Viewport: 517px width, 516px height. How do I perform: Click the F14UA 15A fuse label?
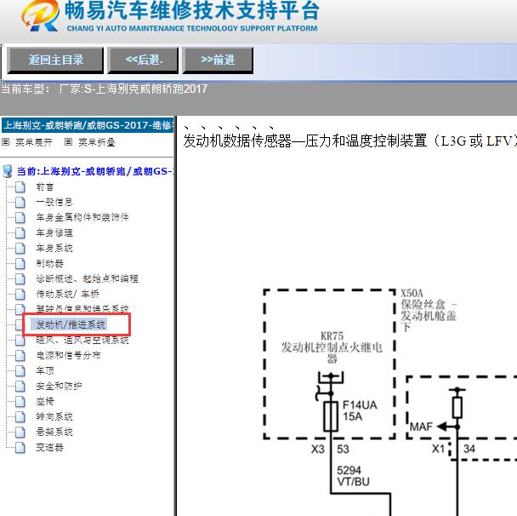click(x=360, y=410)
